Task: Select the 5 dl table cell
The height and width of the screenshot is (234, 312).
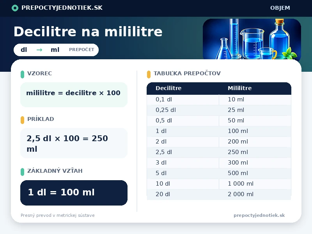Action: click(x=183, y=173)
